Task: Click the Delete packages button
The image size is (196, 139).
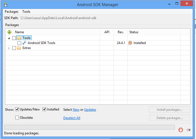Action: [170, 118]
